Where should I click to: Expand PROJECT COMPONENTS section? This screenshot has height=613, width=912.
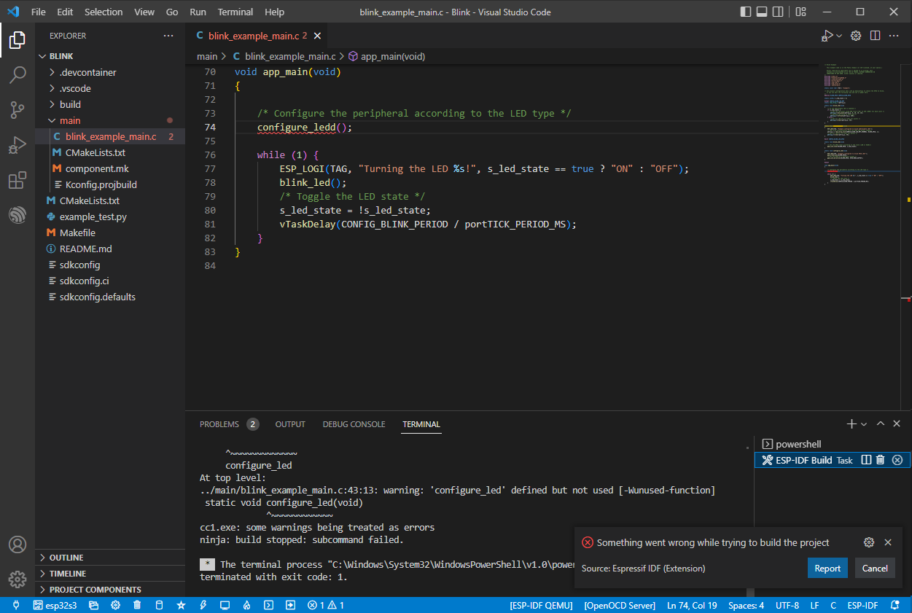click(109, 590)
